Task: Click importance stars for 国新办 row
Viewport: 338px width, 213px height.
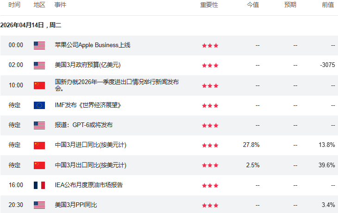Action: 210,85
